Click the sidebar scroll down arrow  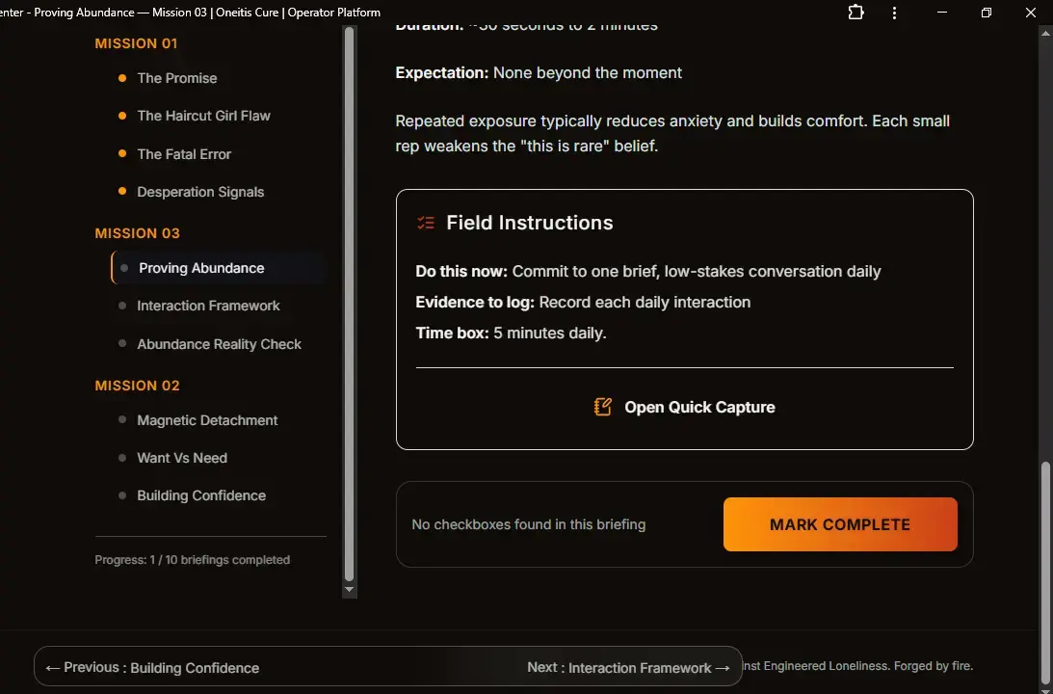tap(349, 589)
